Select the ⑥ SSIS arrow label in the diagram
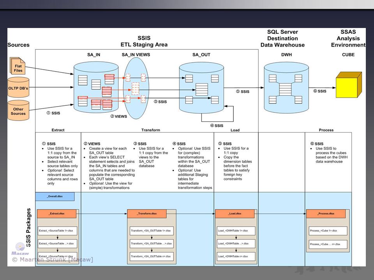 pos(320,91)
